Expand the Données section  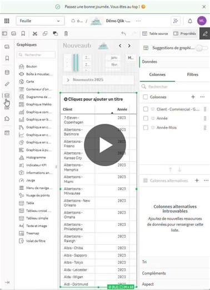174,62
